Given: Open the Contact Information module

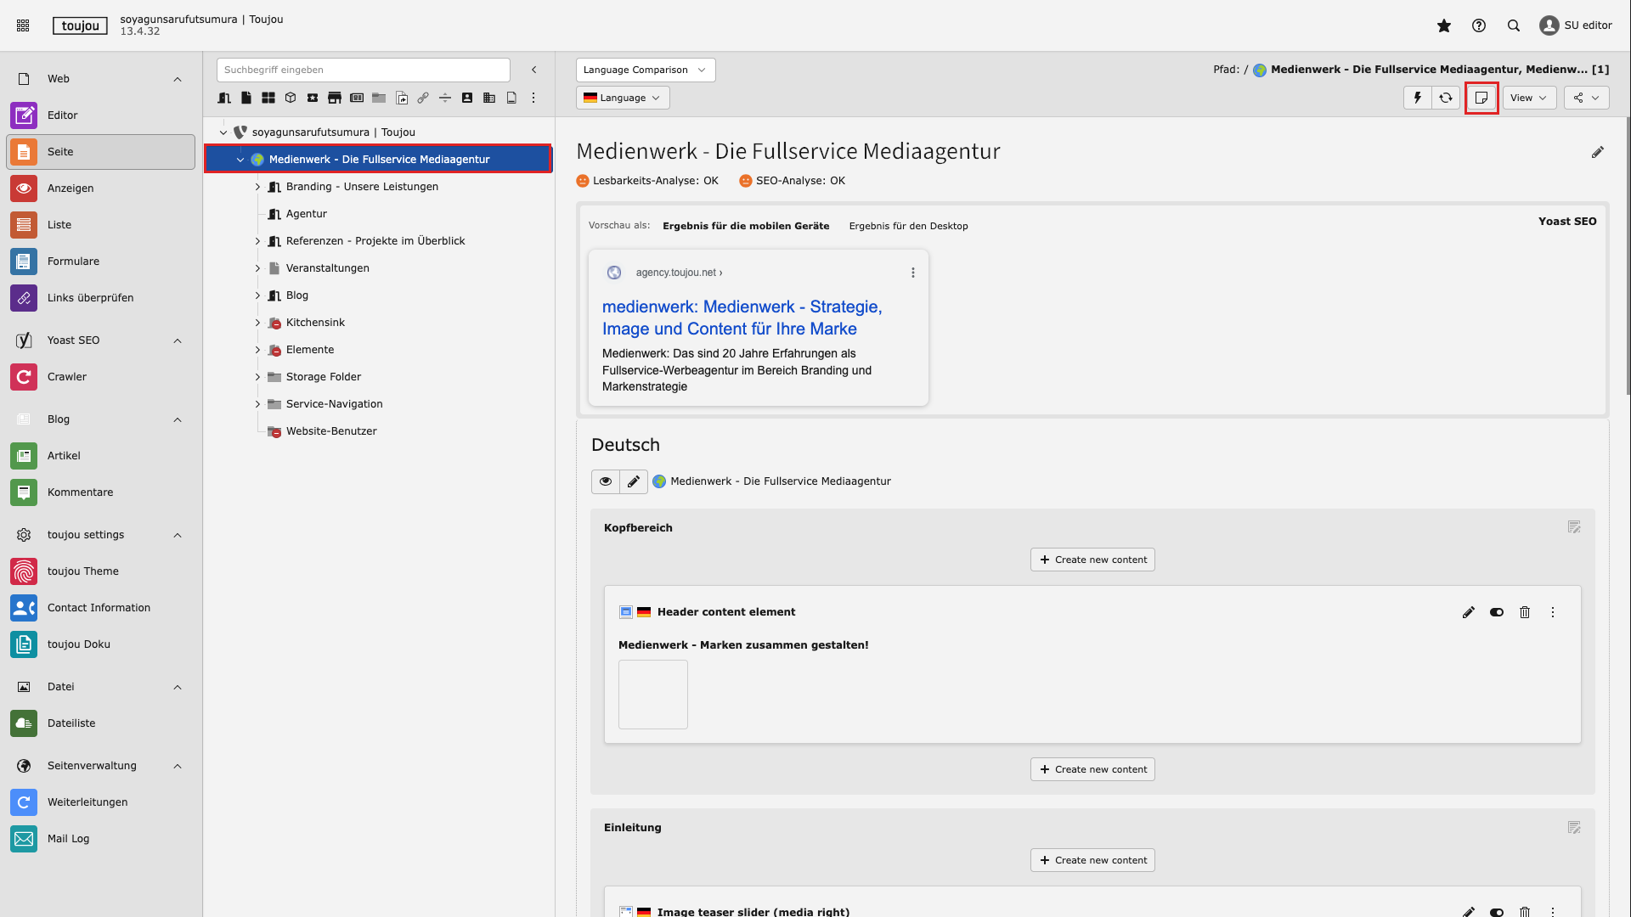Looking at the screenshot, I should click(x=100, y=608).
